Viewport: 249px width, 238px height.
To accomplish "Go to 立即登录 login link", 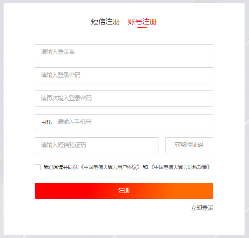I will pos(202,208).
